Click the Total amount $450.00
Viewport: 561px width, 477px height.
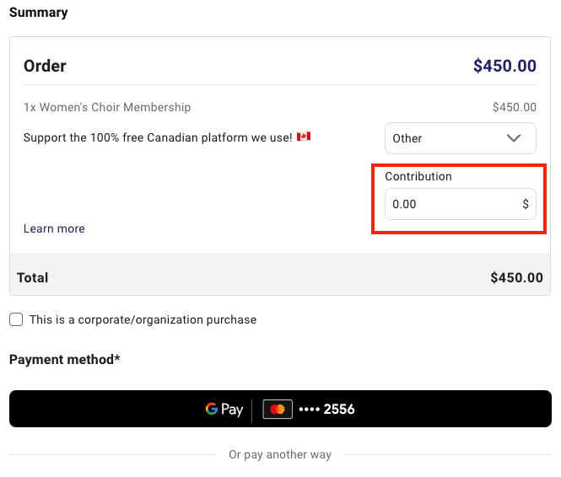516,277
